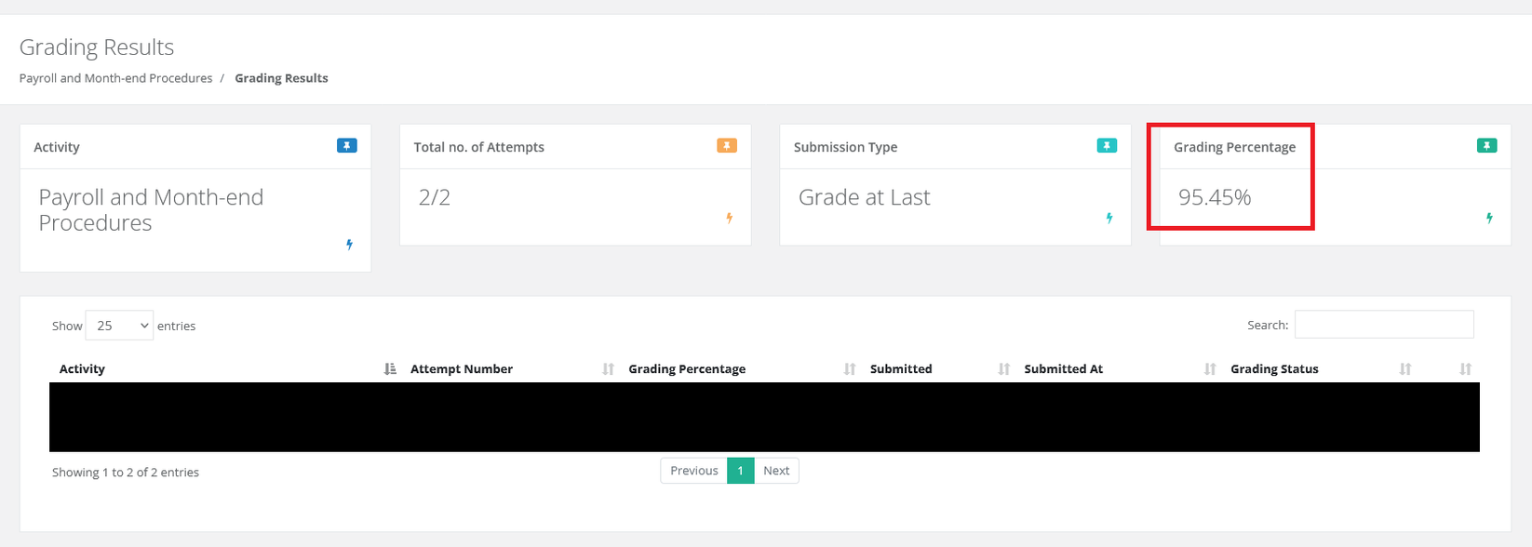
Task: Select page 1 in the pagination
Action: pyautogui.click(x=740, y=470)
